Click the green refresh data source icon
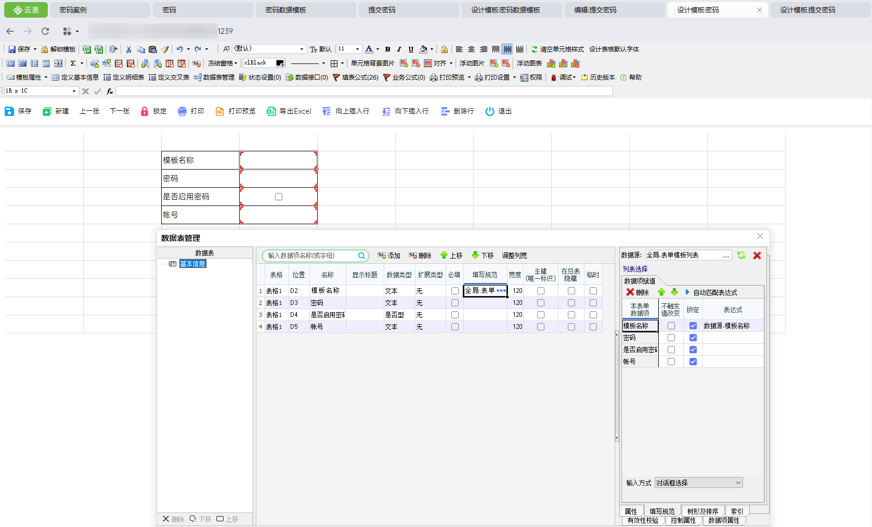The width and height of the screenshot is (872, 527). (x=741, y=255)
